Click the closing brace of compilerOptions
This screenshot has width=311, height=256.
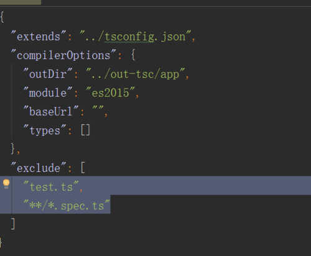13,149
